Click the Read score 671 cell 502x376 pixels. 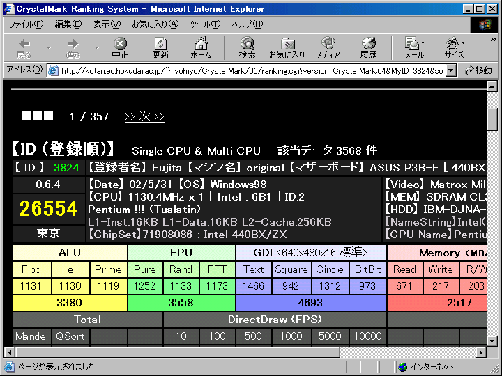pos(404,286)
